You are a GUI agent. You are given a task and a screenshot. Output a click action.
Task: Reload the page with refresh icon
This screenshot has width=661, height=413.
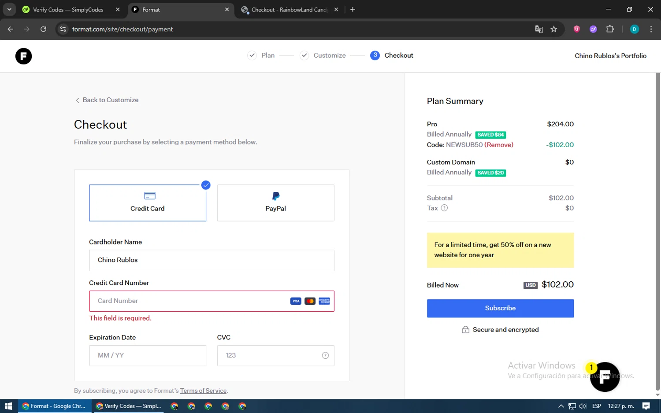point(43,29)
